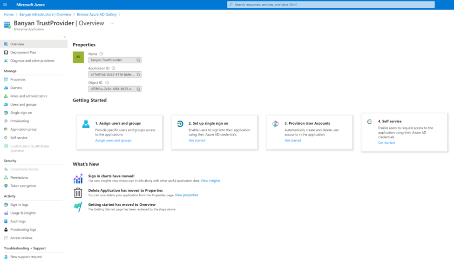The height and width of the screenshot is (262, 454).
Task: Click Get started under Self service
Action: [x=386, y=143]
